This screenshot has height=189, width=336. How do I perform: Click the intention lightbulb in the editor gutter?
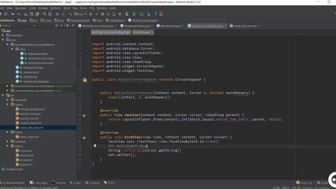pyautogui.click(x=95, y=146)
